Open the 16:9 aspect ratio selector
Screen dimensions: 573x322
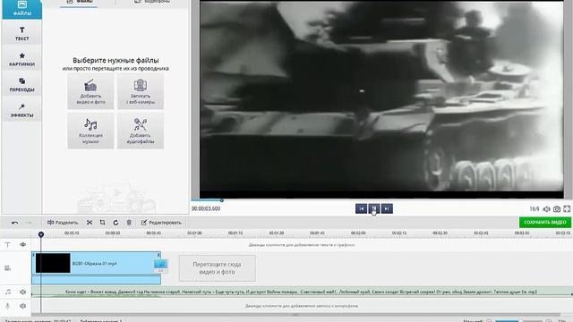[535, 208]
